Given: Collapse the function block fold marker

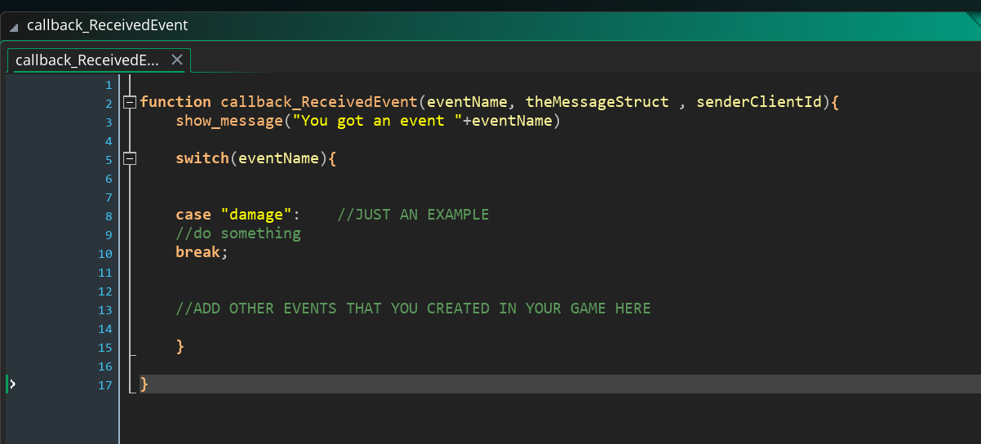Looking at the screenshot, I should (129, 102).
